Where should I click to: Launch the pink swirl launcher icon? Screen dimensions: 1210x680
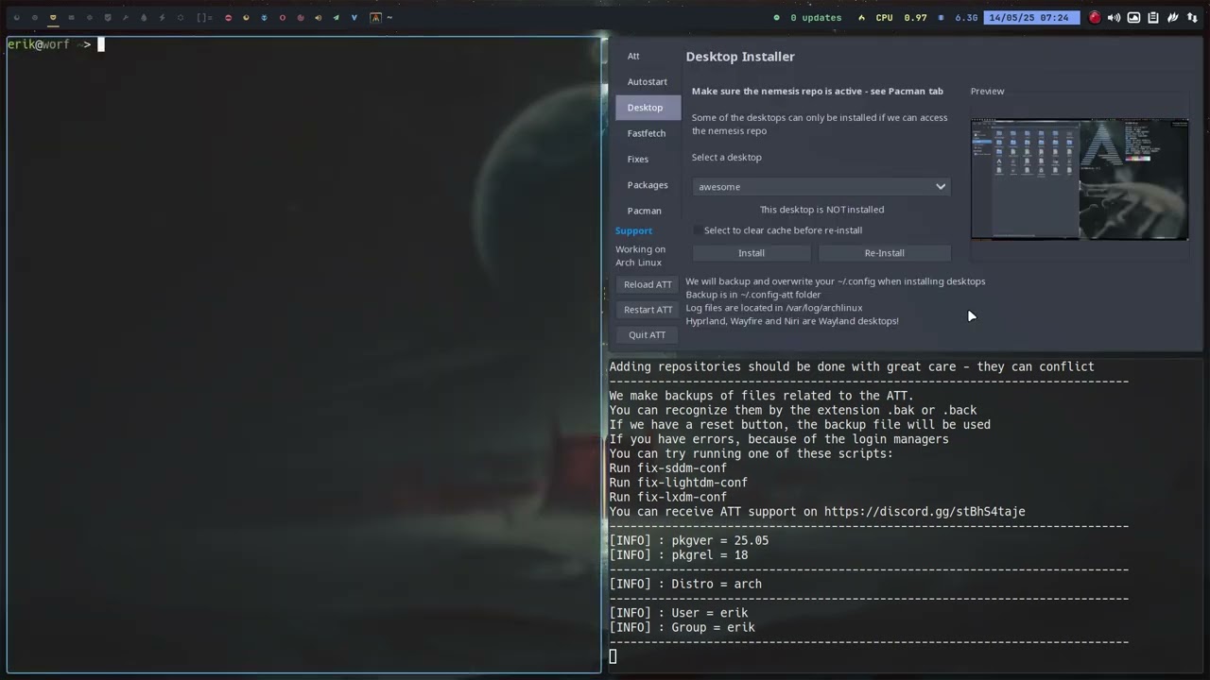click(x=301, y=17)
